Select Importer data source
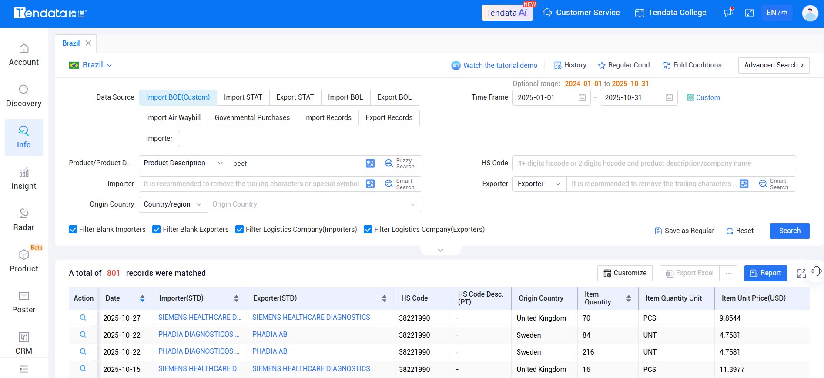The width and height of the screenshot is (824, 378). pyautogui.click(x=159, y=139)
